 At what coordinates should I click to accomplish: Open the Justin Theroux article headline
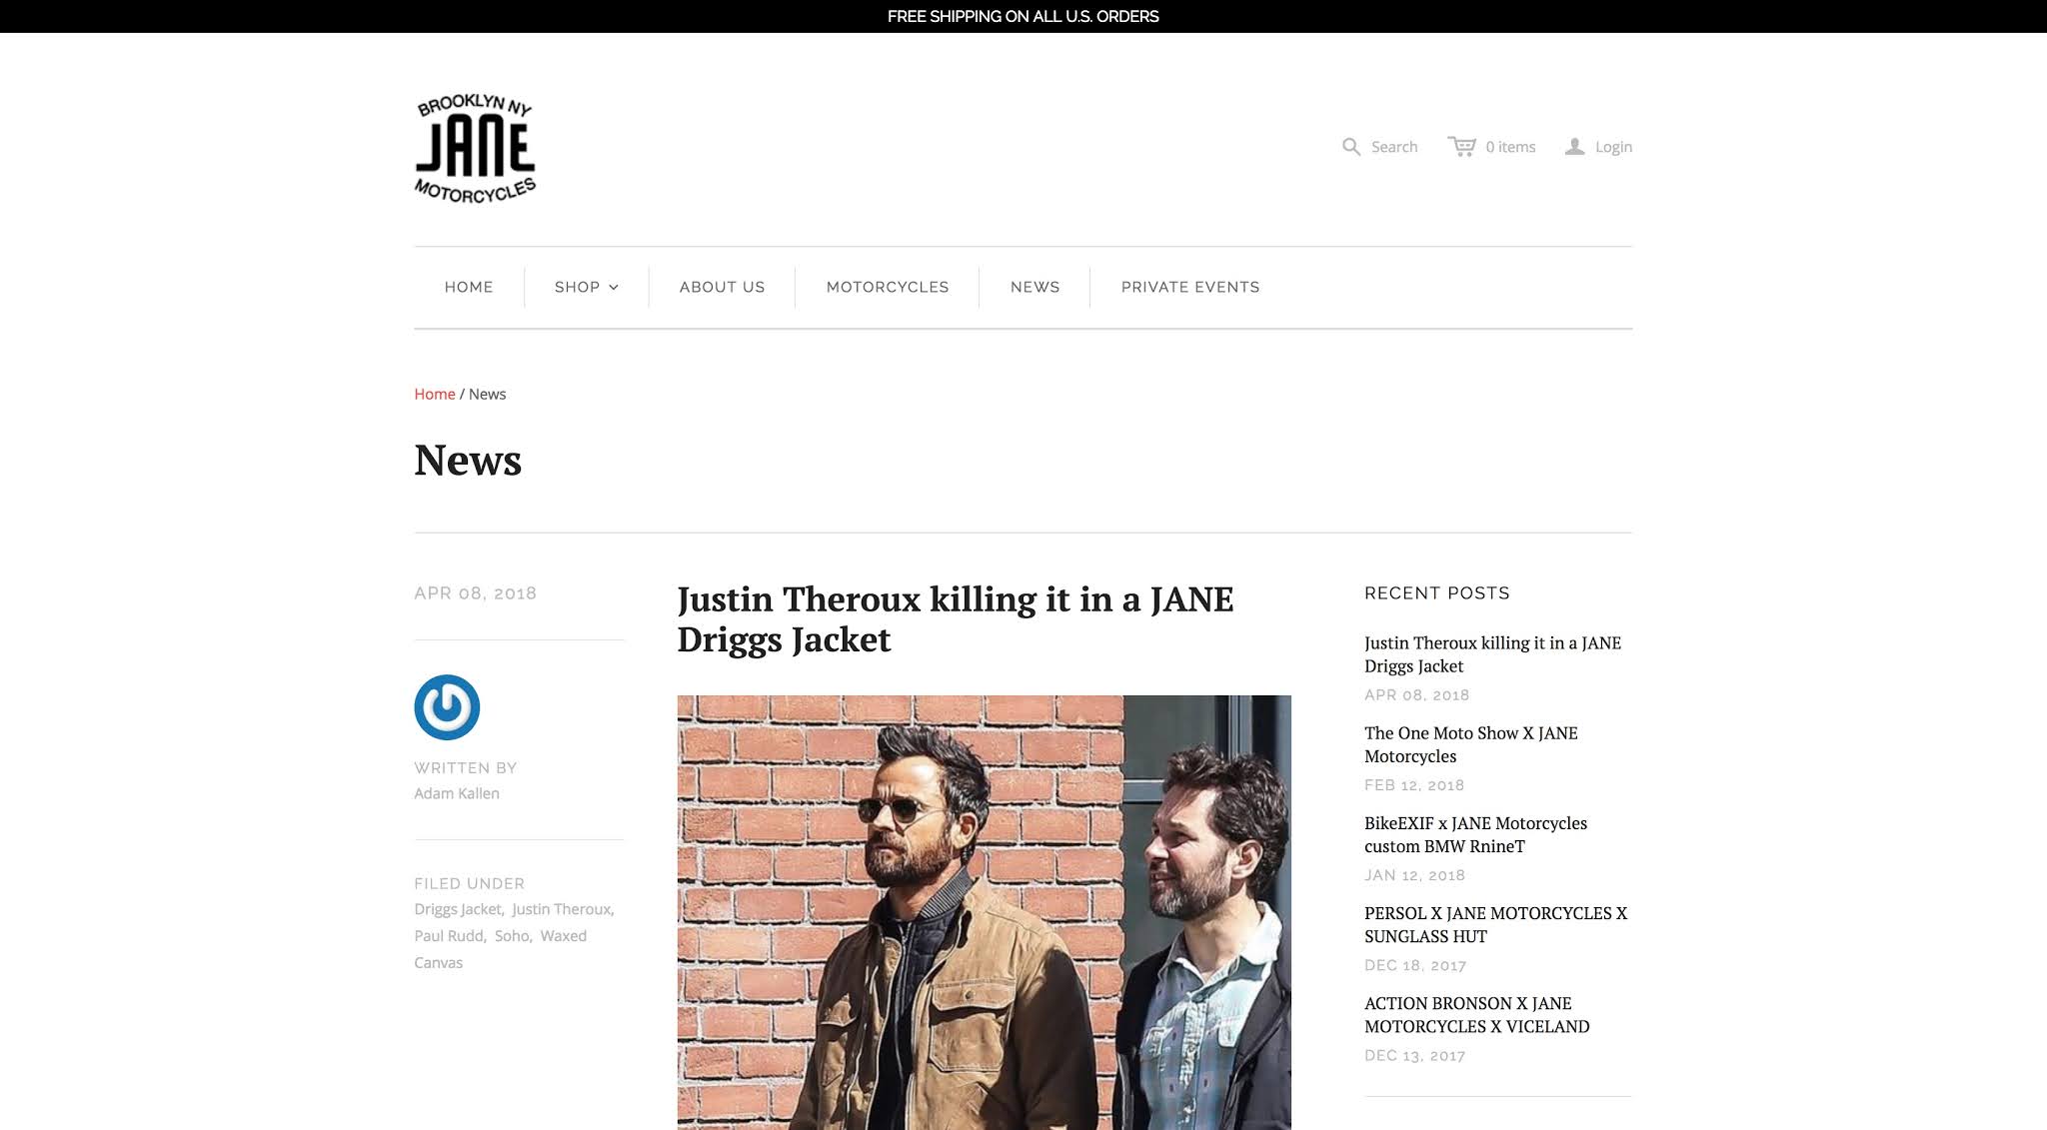[955, 618]
